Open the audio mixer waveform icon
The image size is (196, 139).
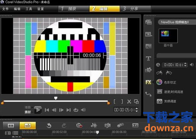click(x=94, y=125)
